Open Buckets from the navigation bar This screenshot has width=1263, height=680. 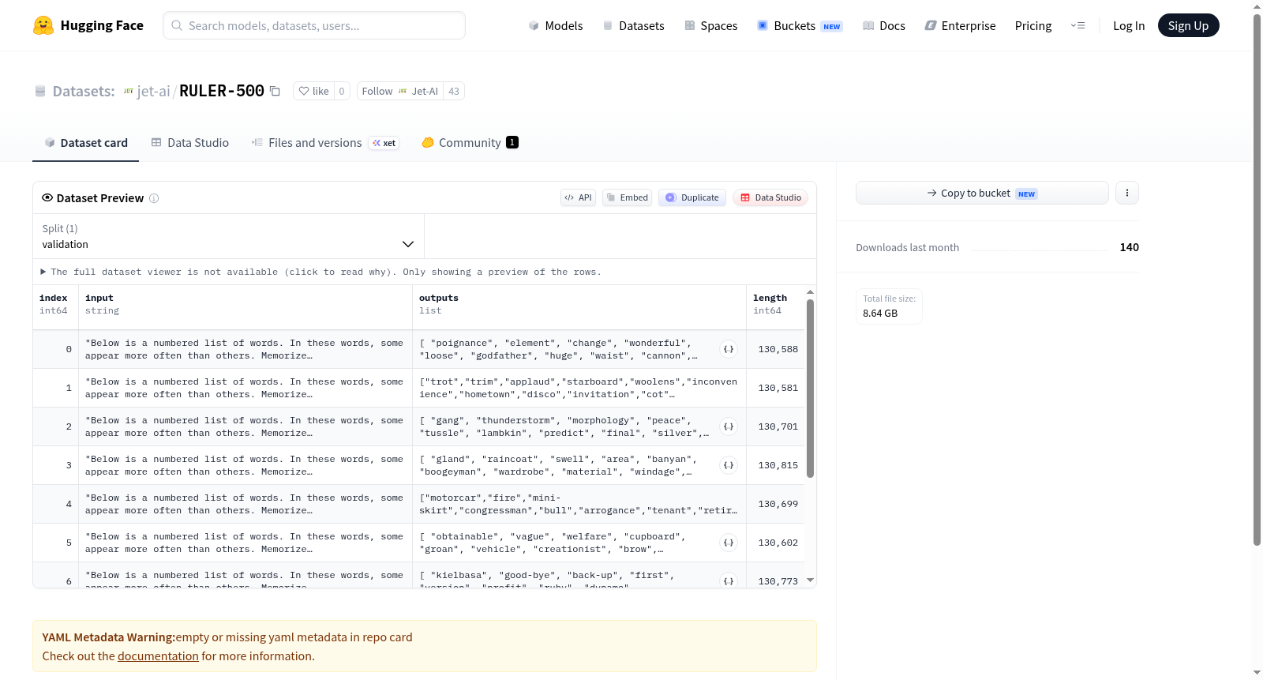pos(800,25)
